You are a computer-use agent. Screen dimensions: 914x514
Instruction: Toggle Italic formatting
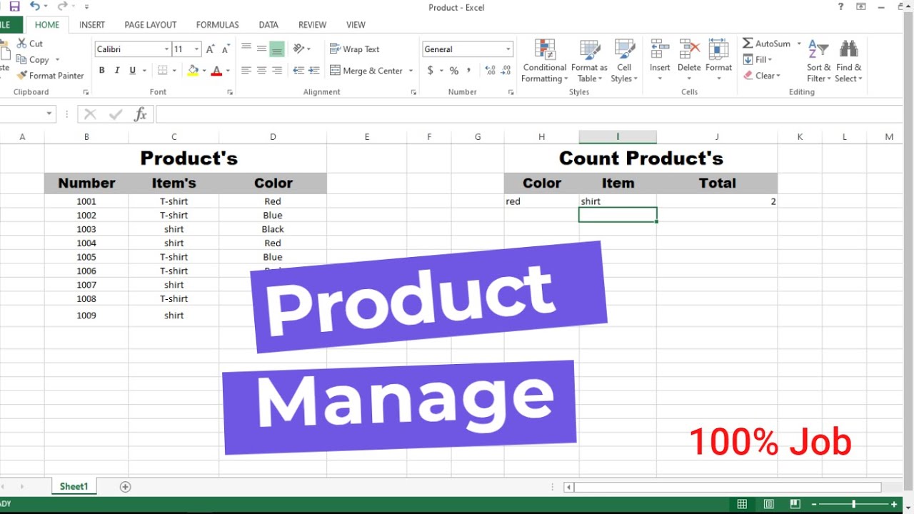[117, 71]
